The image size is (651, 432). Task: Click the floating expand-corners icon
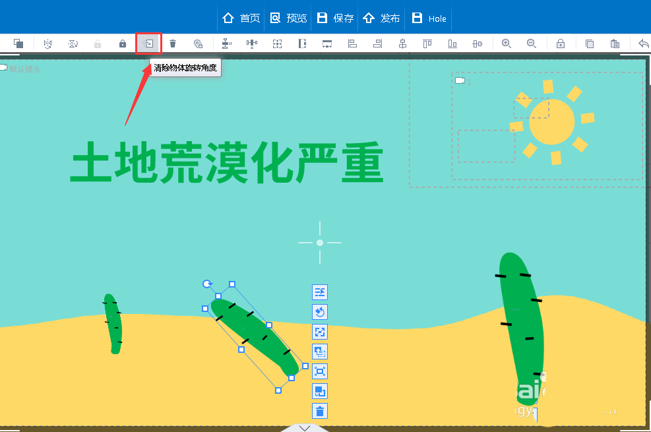320,332
